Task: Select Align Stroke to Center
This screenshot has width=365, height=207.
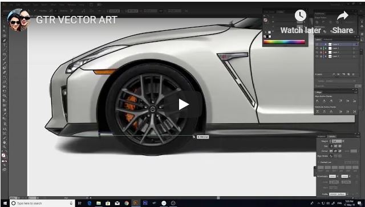Action: click(331, 156)
